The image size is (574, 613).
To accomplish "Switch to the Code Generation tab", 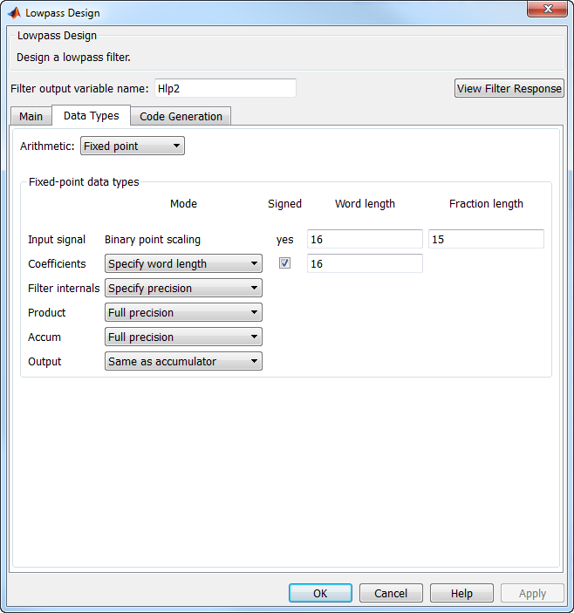I will (181, 116).
